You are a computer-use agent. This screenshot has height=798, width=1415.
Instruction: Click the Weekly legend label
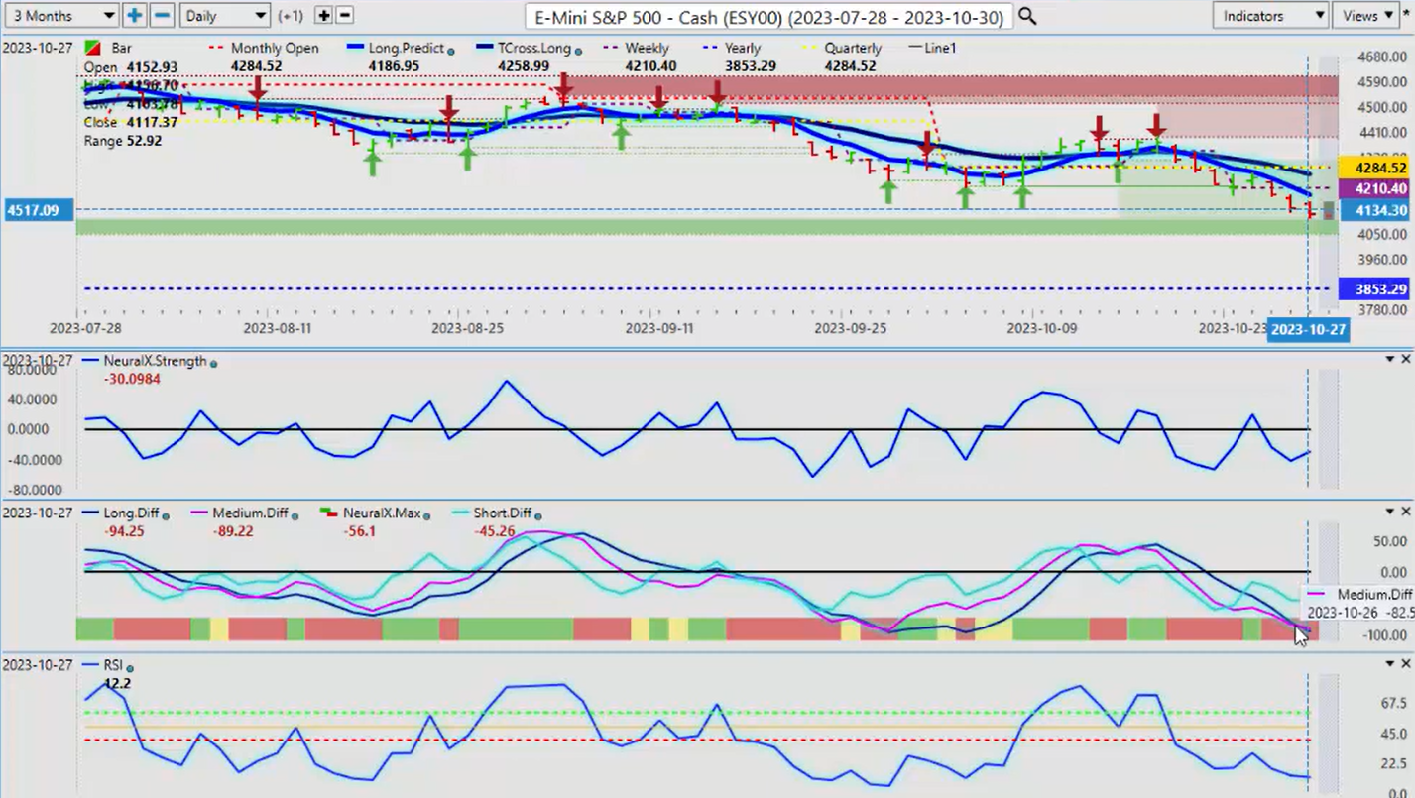[x=647, y=48]
